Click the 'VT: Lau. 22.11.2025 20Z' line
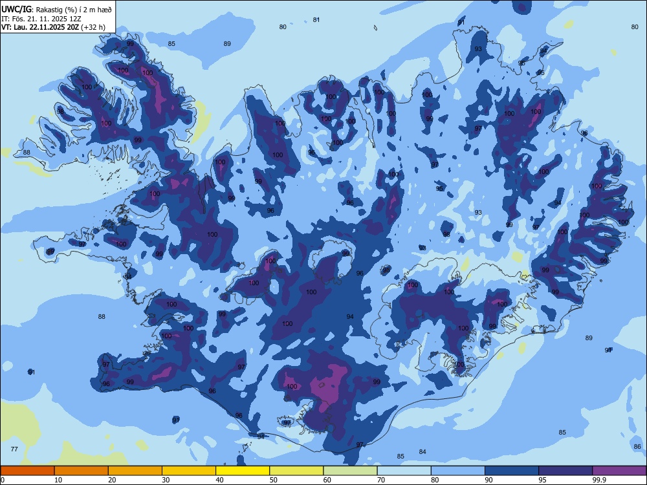The image size is (647, 485). pyautogui.click(x=40, y=28)
